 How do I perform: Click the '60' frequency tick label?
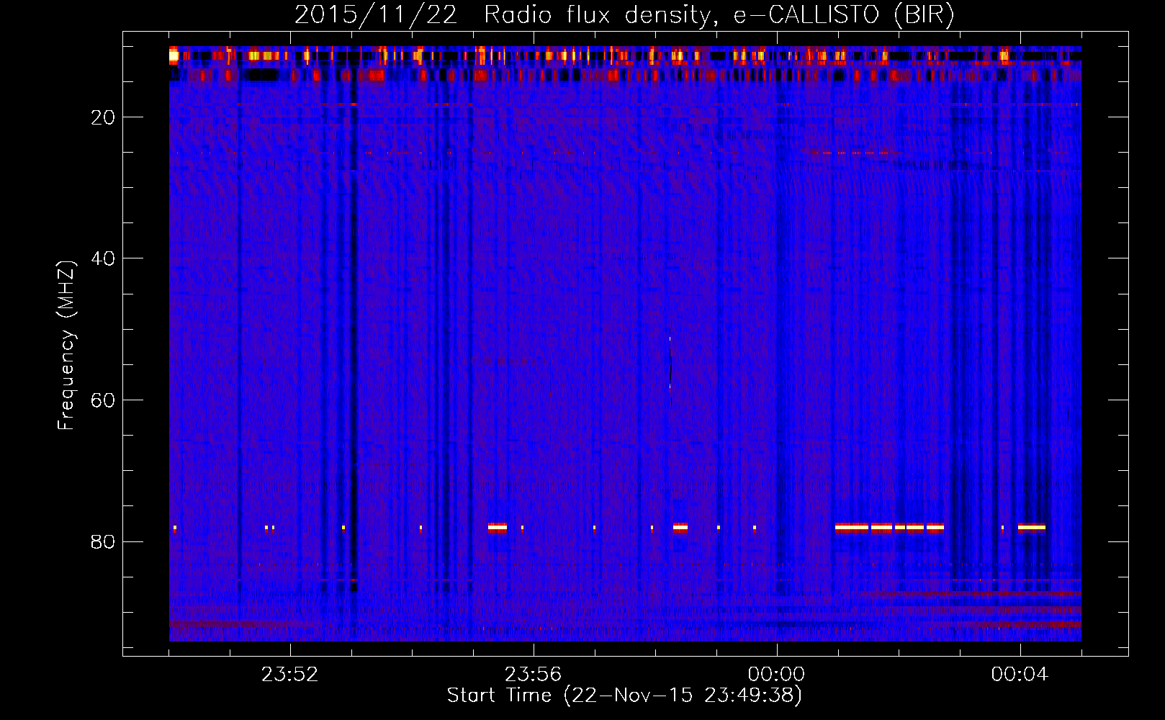(x=103, y=400)
